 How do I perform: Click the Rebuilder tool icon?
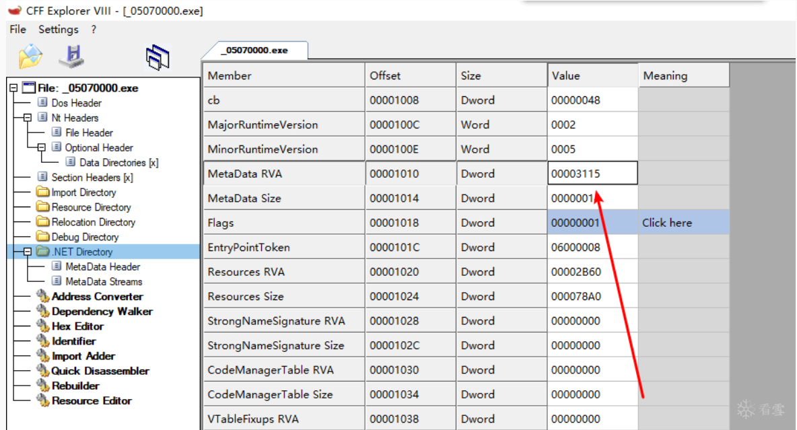click(x=42, y=386)
